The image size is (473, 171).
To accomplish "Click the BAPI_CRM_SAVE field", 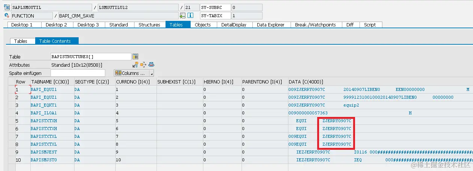I will (x=118, y=16).
